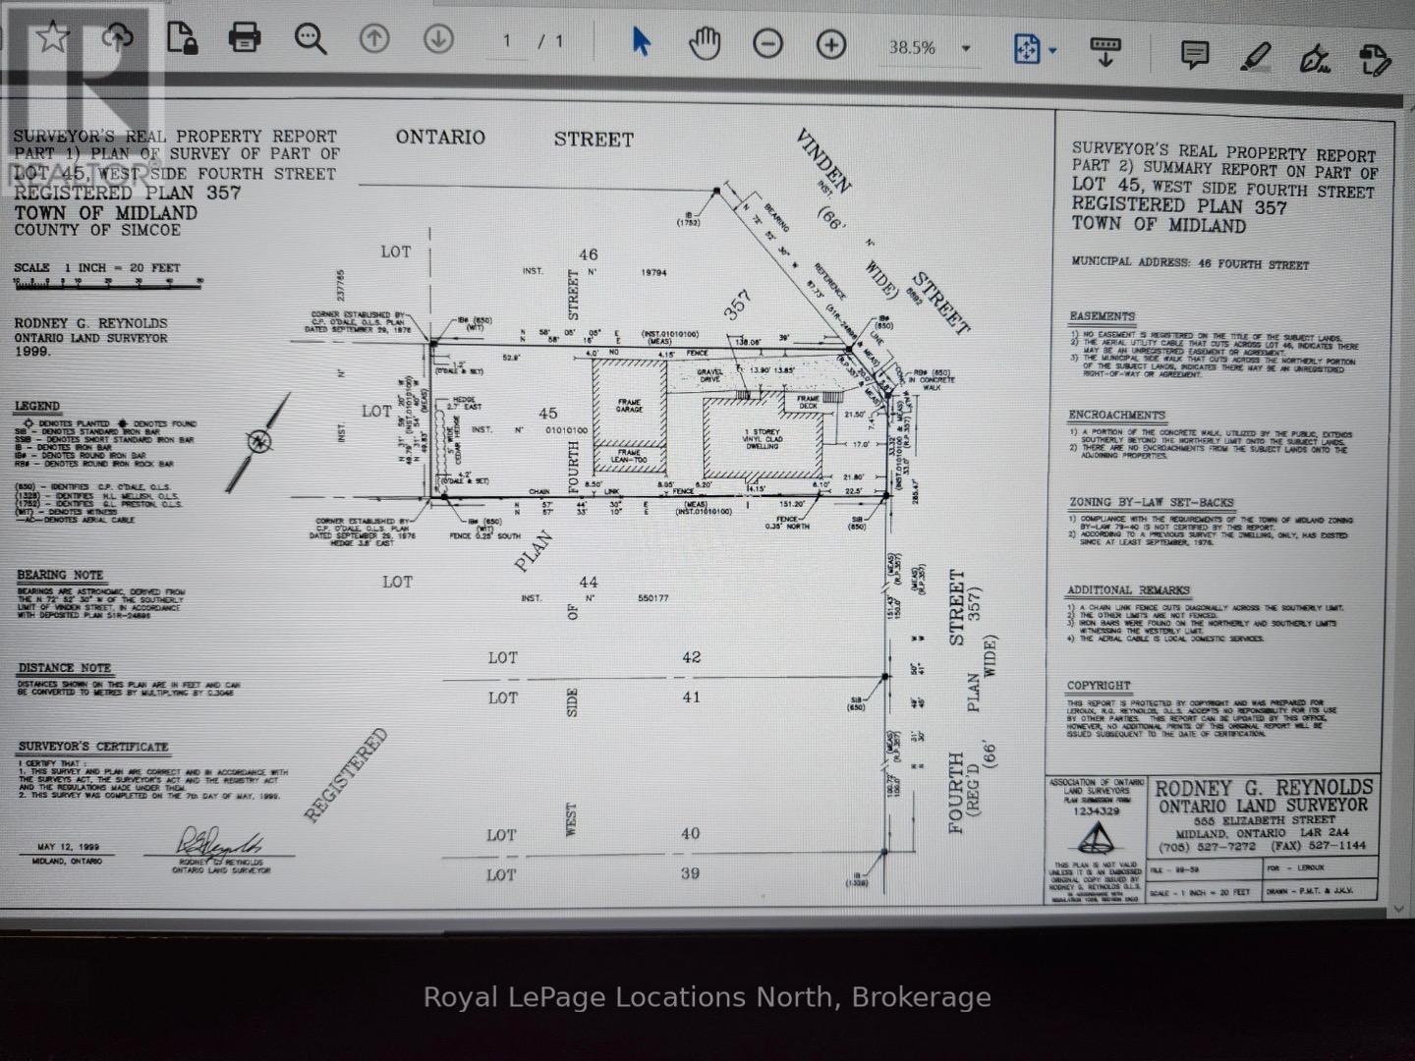Switch to the hand pan tool
Viewport: 1415px width, 1061px height.
pyautogui.click(x=705, y=43)
